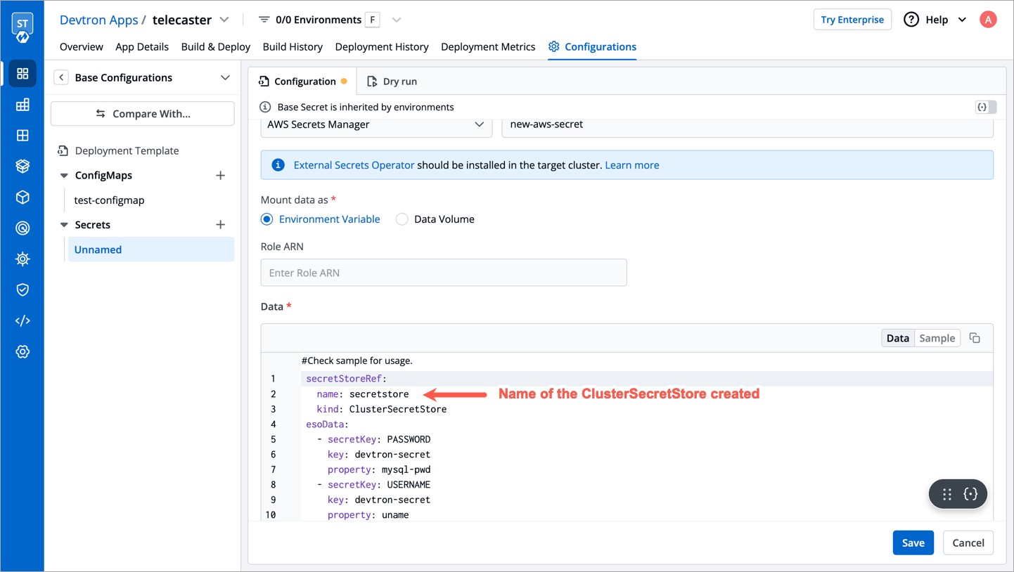This screenshot has width=1014, height=572.
Task: Toggle the switch in Base Secret info bar
Action: coord(985,107)
